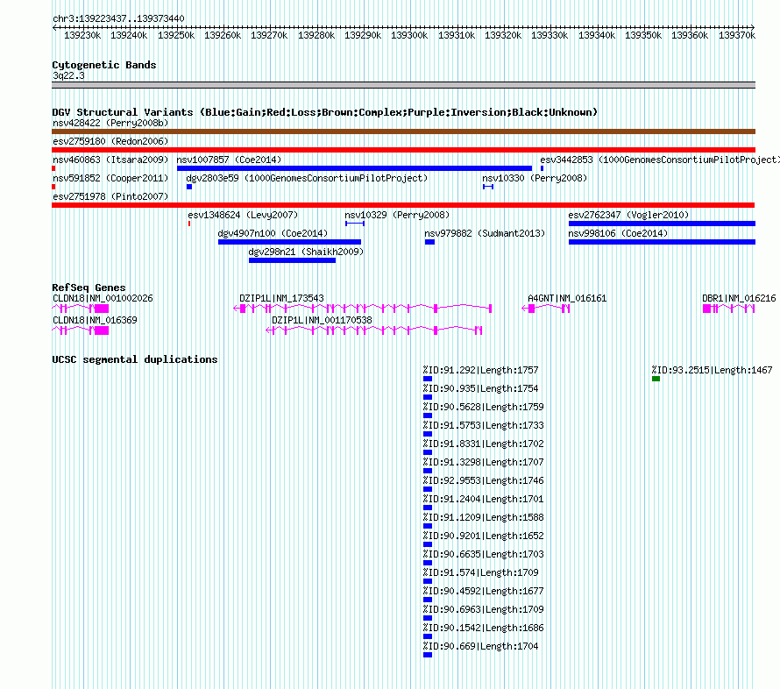The image size is (780, 689).
Task: Select the nsv10329 bracket glyph
Action: 355,224
